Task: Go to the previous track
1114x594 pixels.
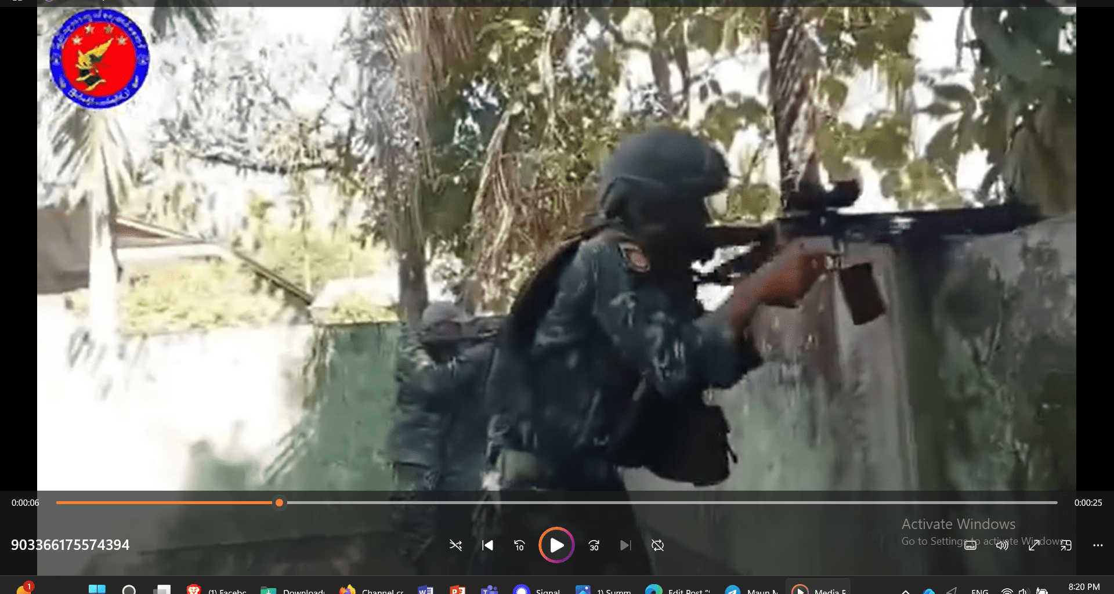Action: click(x=487, y=545)
